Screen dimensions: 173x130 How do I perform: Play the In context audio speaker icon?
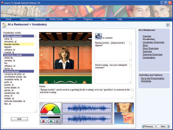(98, 36)
